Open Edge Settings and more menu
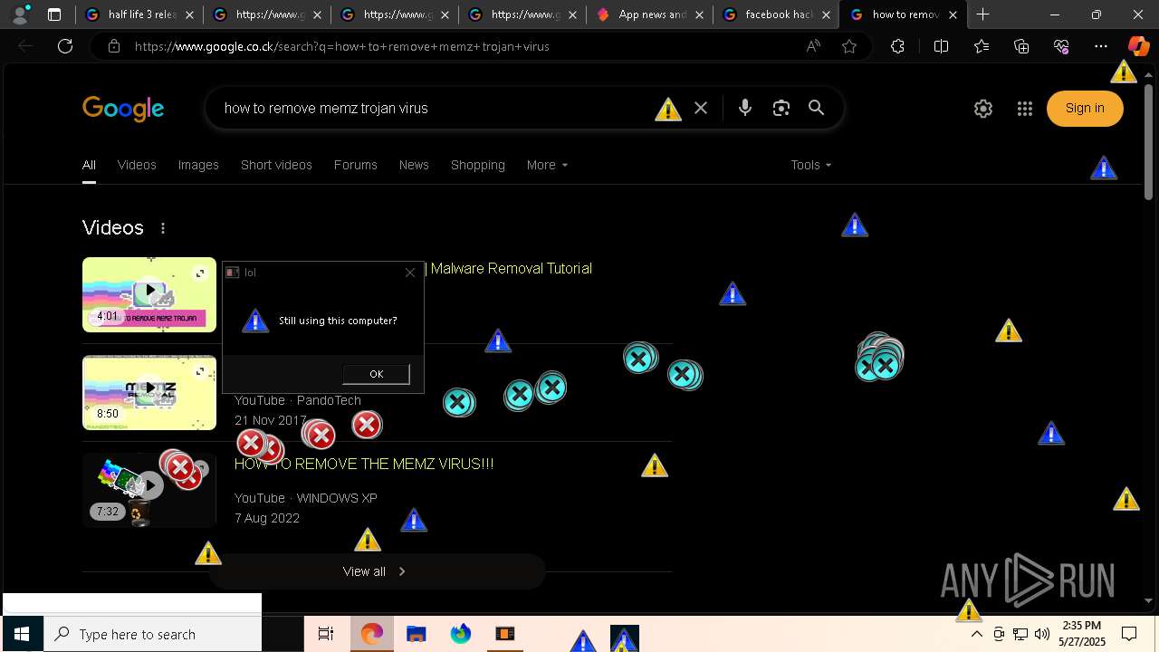 1101,46
